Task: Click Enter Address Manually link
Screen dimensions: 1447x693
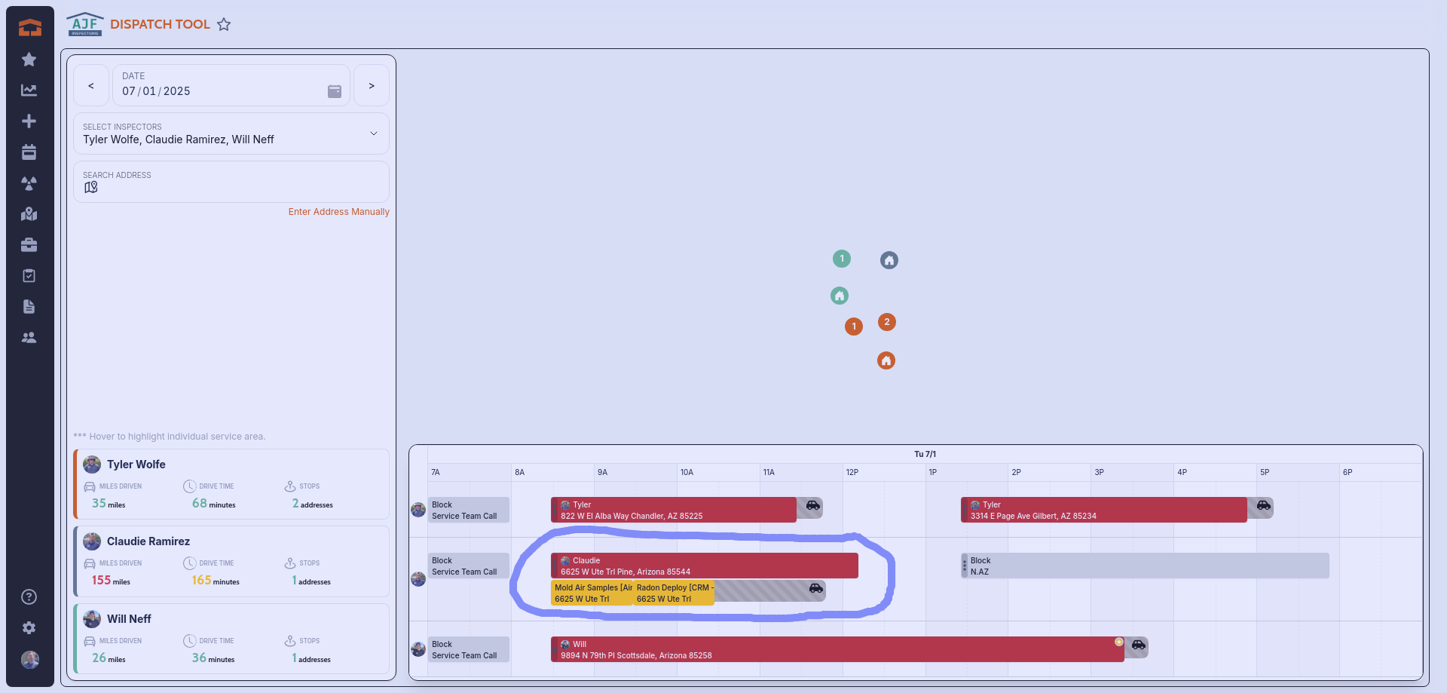Action: pos(338,212)
